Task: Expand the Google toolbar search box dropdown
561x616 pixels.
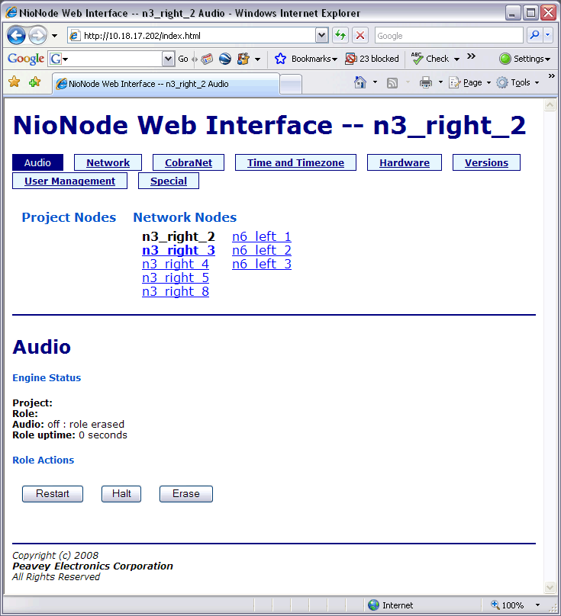Action: tap(168, 59)
